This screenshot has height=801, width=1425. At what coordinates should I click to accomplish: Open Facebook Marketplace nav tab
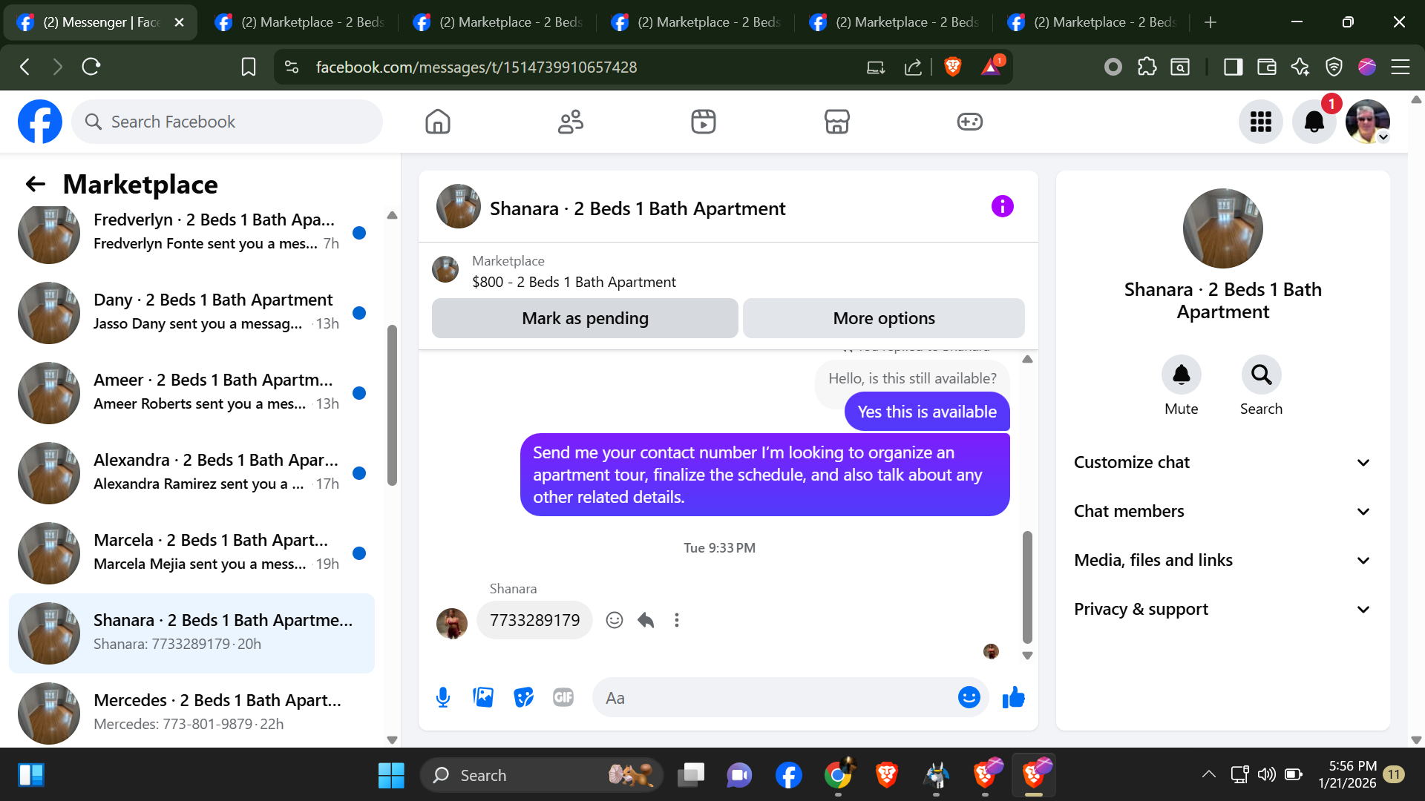point(836,122)
